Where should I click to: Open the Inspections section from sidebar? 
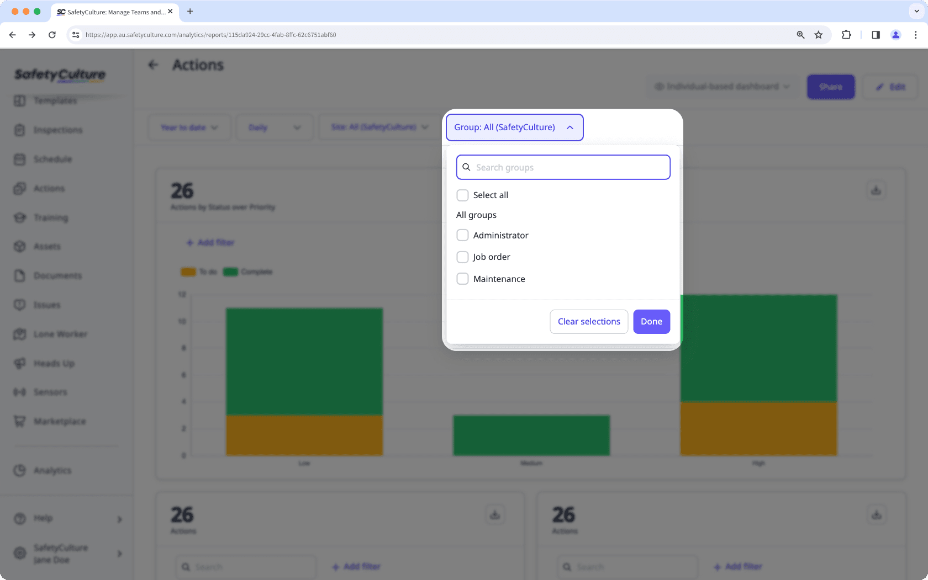(56, 130)
